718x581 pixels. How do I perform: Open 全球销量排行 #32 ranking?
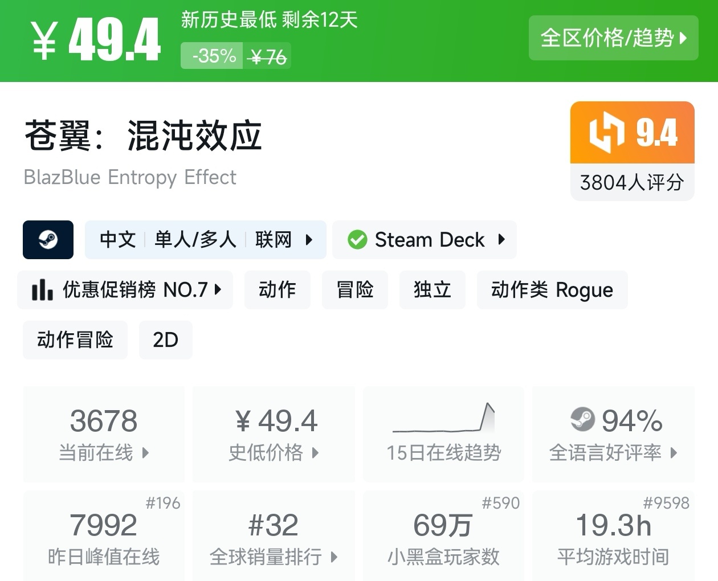pyautogui.click(x=274, y=536)
